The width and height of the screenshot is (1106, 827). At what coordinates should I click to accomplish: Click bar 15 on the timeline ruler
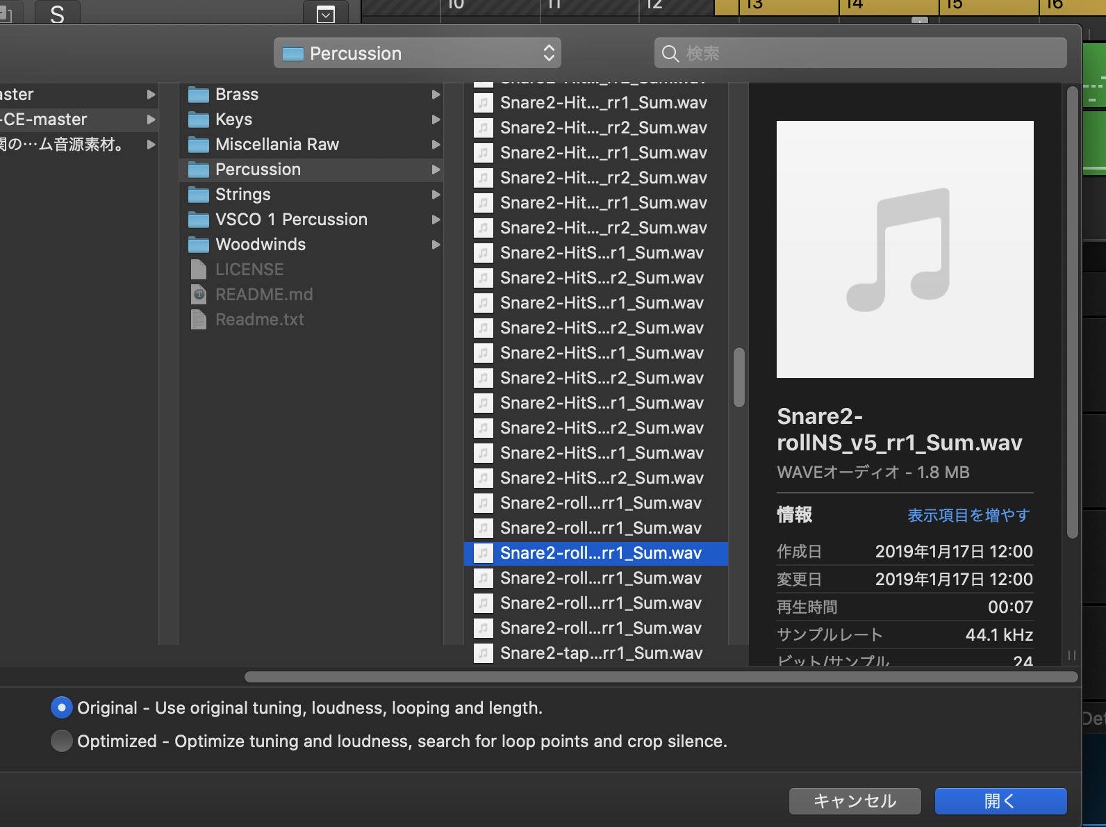(955, 6)
